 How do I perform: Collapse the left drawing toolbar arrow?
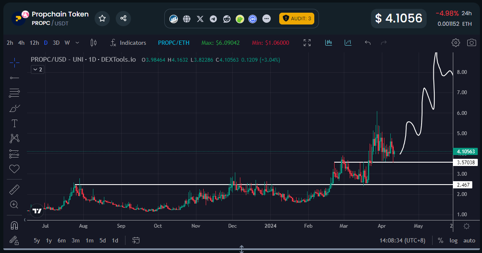[25, 220]
